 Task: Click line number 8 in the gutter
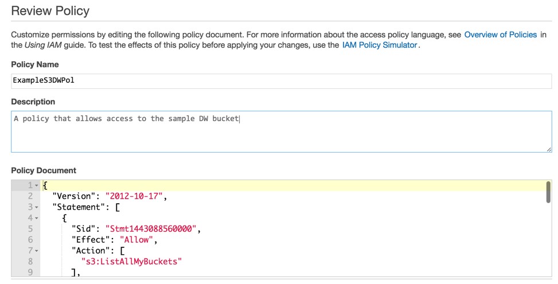click(30, 262)
